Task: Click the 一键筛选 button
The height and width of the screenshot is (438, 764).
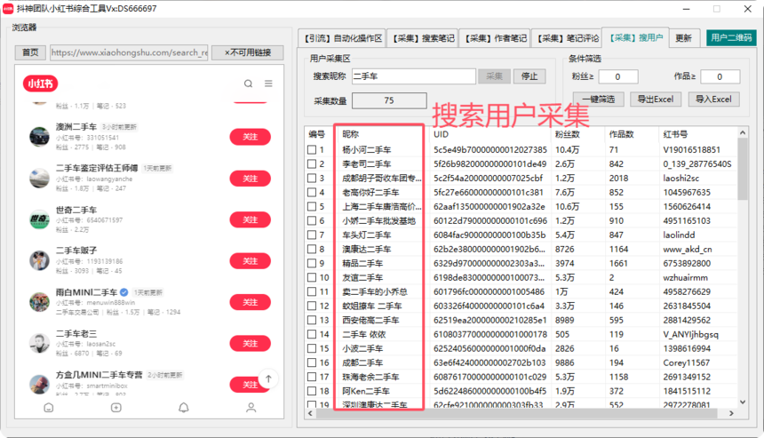Action: [599, 99]
